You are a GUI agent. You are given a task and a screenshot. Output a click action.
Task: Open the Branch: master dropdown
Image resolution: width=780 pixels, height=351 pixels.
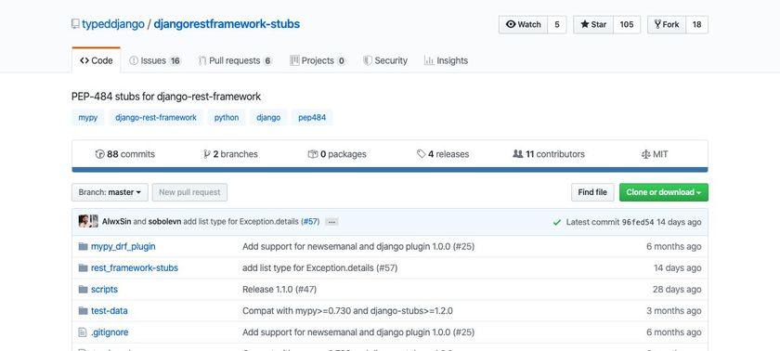pos(110,192)
